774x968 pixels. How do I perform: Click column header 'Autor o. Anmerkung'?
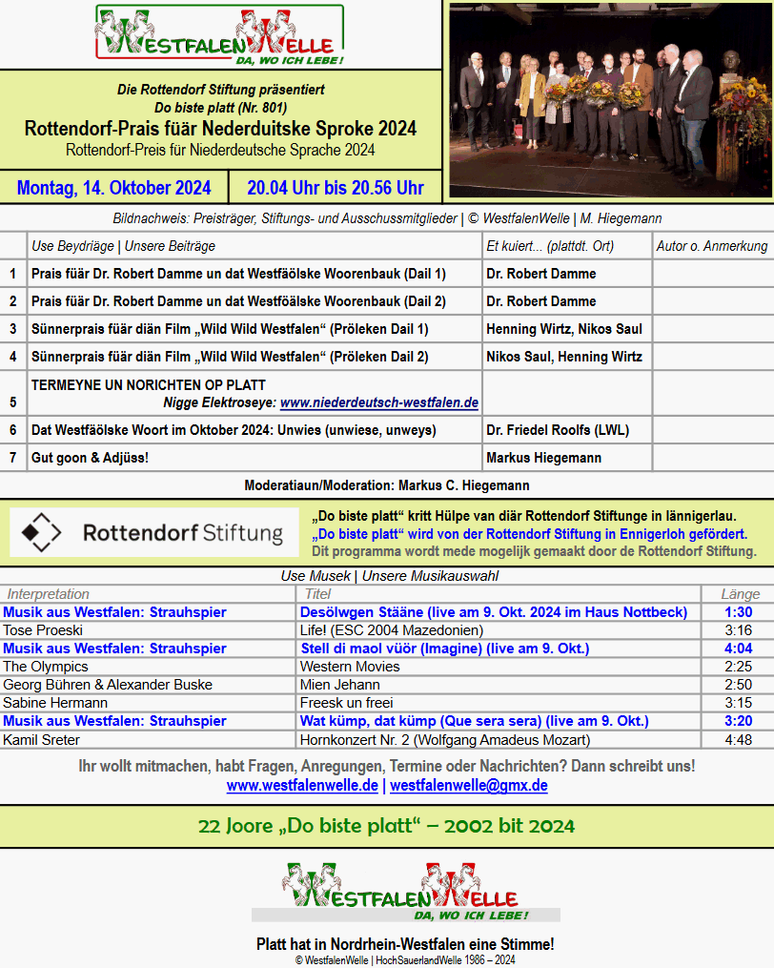712,246
